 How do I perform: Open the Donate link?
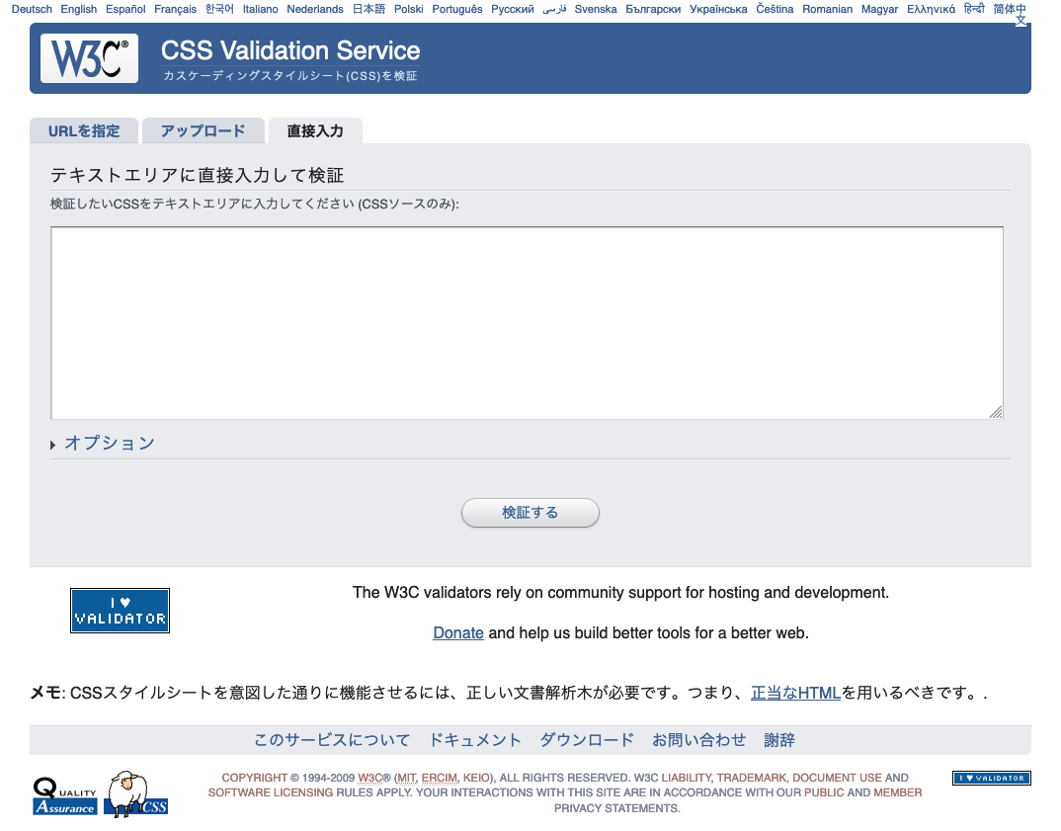click(458, 632)
